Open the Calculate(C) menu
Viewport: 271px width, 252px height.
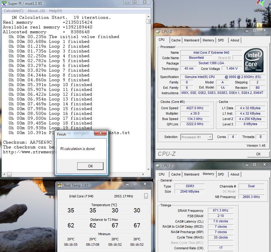(x=14, y=11)
